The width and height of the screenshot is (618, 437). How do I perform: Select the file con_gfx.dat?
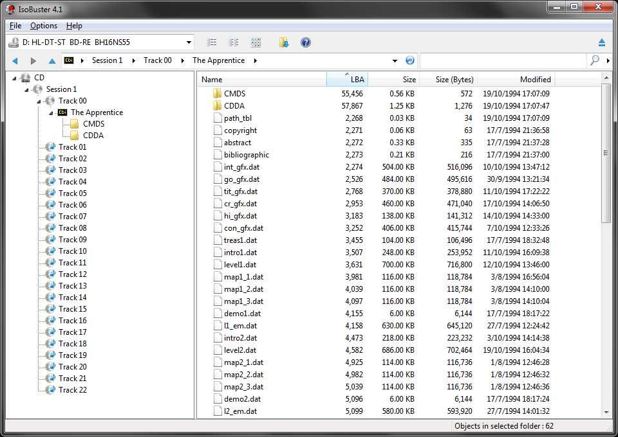point(243,227)
